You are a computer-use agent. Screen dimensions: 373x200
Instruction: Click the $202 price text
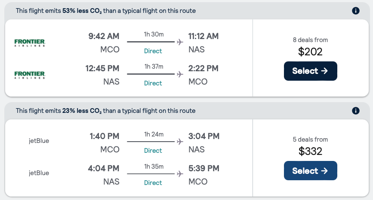coord(310,52)
